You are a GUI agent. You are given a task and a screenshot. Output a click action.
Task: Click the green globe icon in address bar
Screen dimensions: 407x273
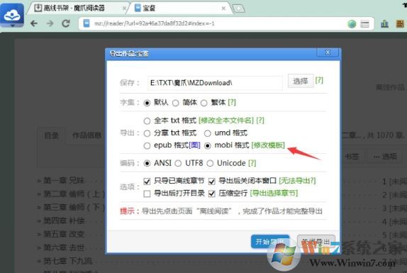(352, 24)
